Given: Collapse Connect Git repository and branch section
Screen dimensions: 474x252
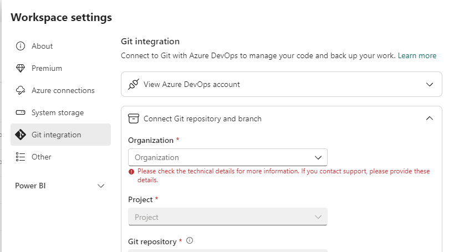Looking at the screenshot, I should point(430,119).
